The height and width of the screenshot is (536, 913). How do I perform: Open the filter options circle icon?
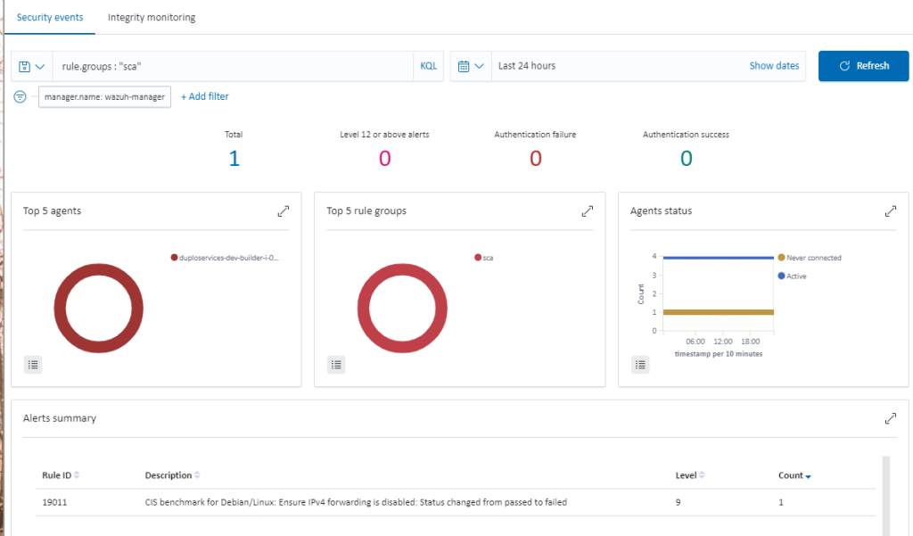21,96
